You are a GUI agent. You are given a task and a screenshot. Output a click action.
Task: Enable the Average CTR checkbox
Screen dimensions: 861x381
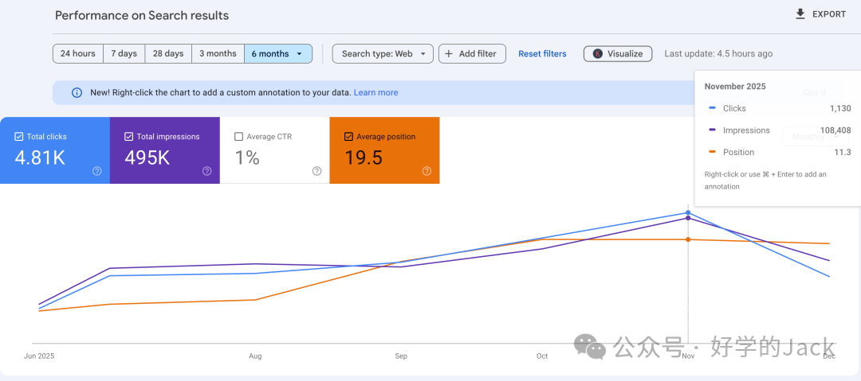pyautogui.click(x=238, y=137)
